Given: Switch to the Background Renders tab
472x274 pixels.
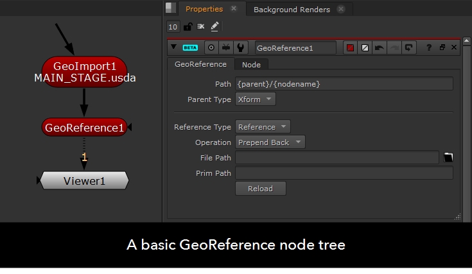Looking at the screenshot, I should point(292,10).
